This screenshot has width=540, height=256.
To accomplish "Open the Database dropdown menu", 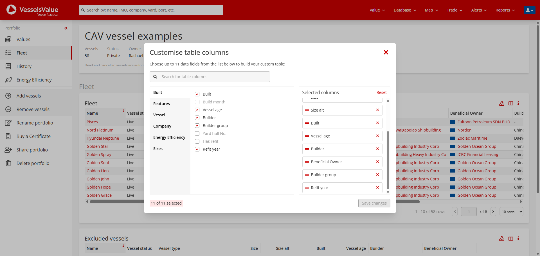I will point(404,10).
